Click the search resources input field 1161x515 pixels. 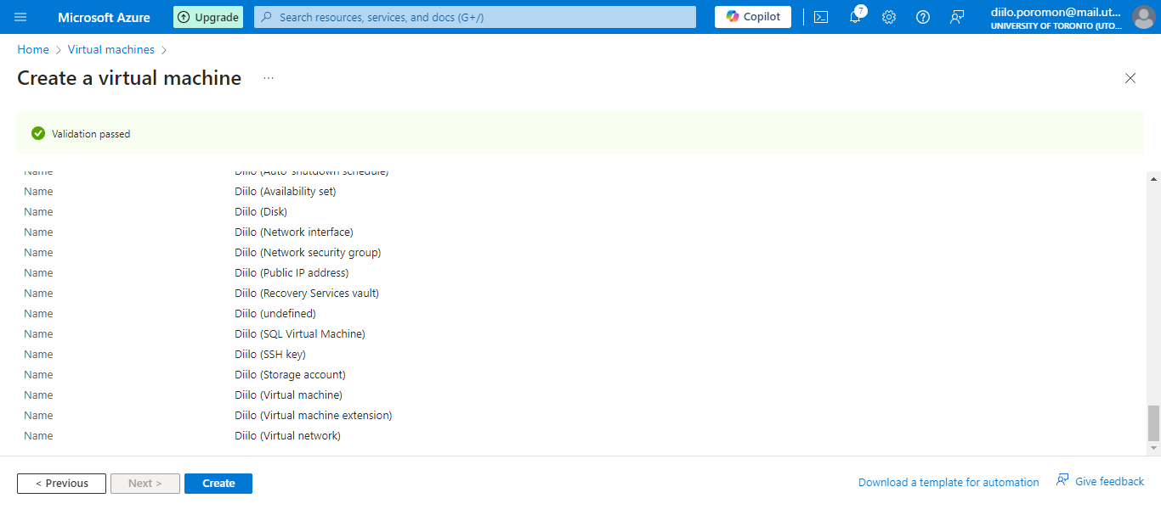click(x=475, y=17)
